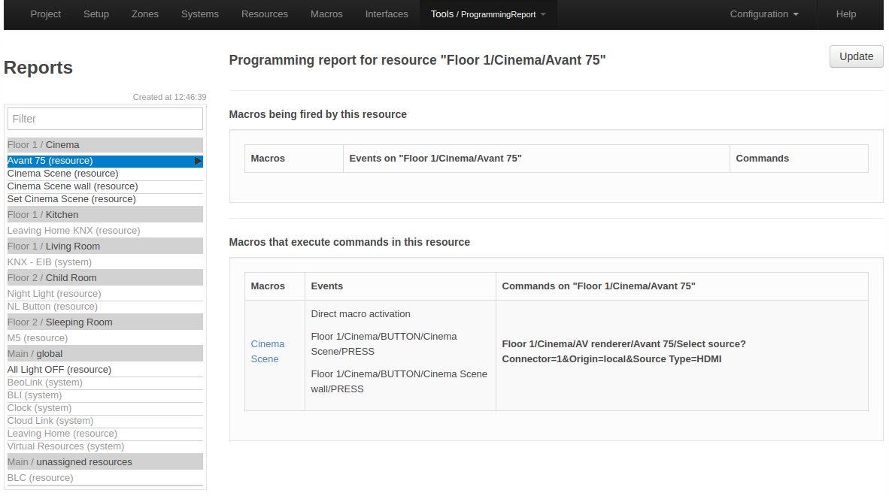Select Cloud Link (system) entry

click(105, 421)
